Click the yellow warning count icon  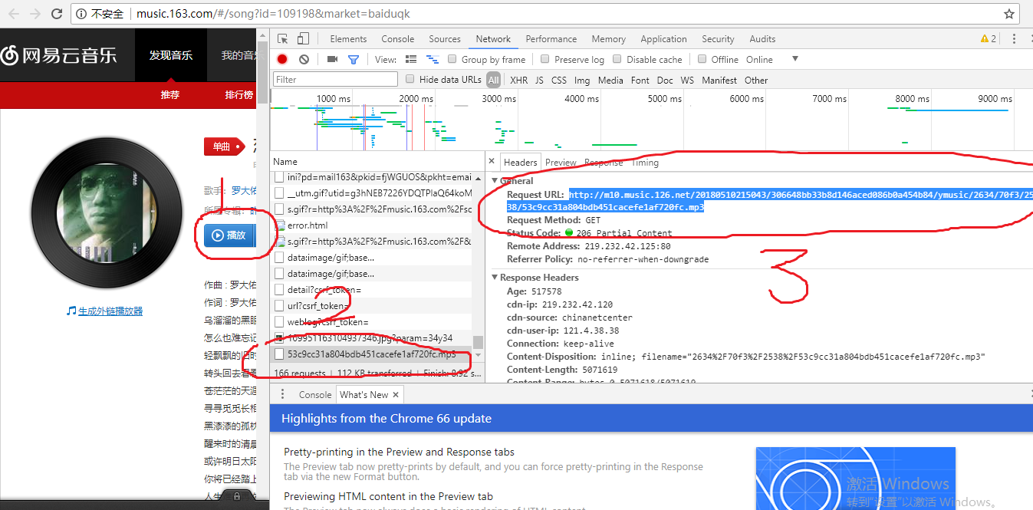989,38
